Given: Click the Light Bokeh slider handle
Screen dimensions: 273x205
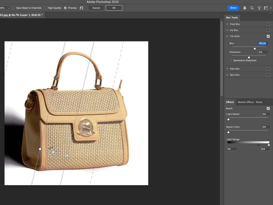Looking at the screenshot, I should pyautogui.click(x=228, y=119).
